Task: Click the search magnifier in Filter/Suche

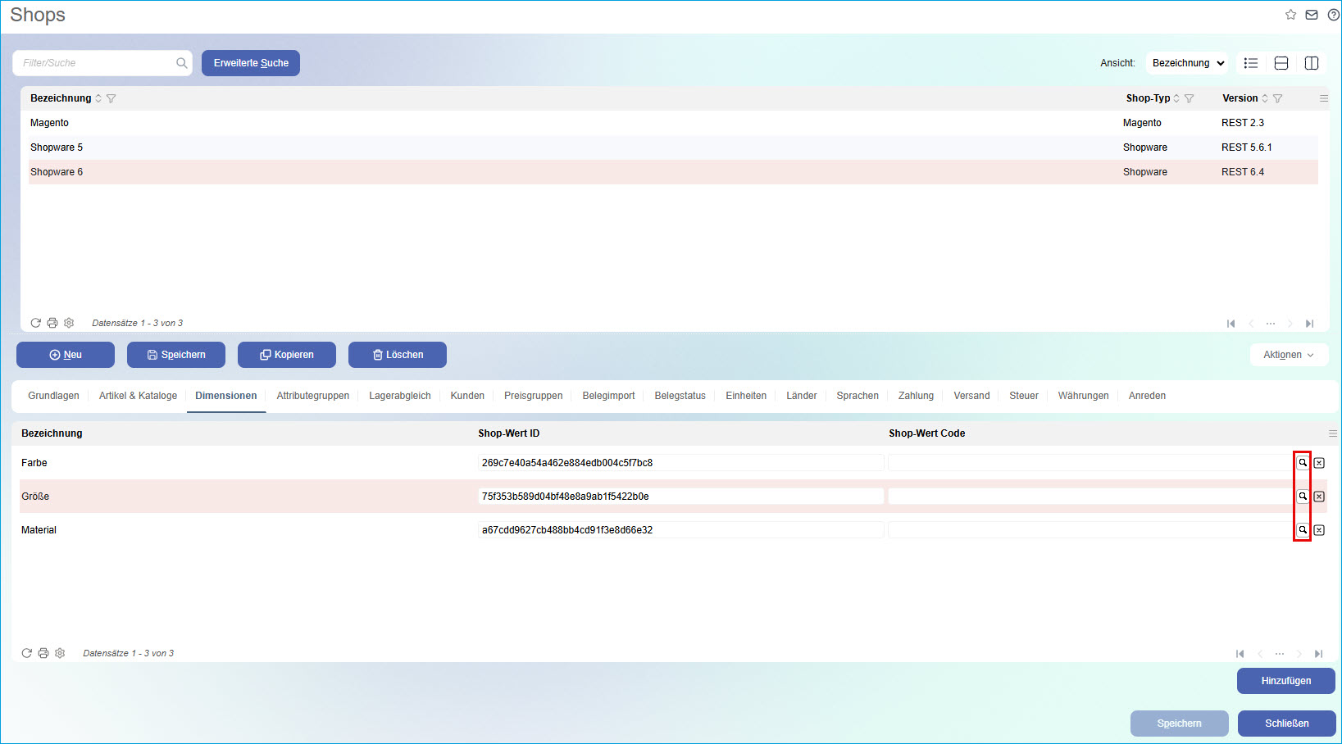Action: pos(181,63)
